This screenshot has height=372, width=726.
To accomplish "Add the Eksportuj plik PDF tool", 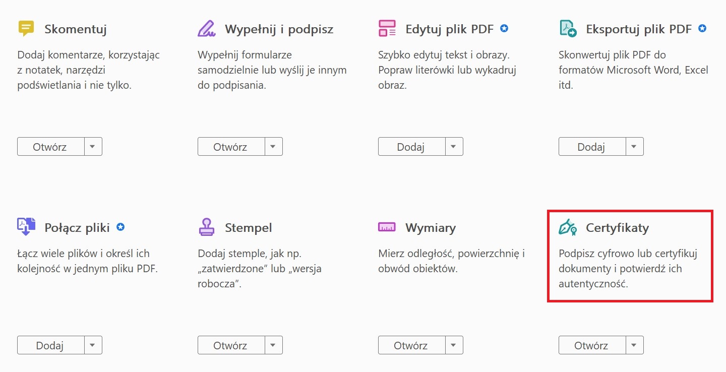I will pyautogui.click(x=591, y=147).
